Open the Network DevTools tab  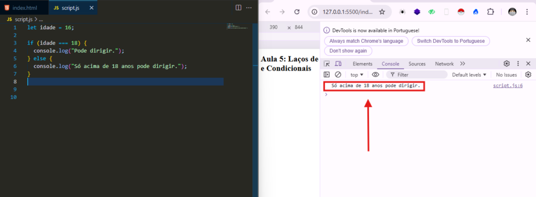(x=444, y=64)
